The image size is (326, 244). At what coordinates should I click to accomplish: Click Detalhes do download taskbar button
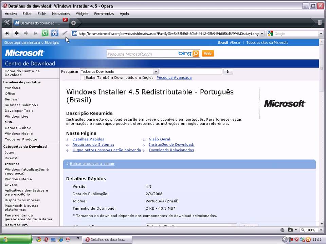point(107,240)
